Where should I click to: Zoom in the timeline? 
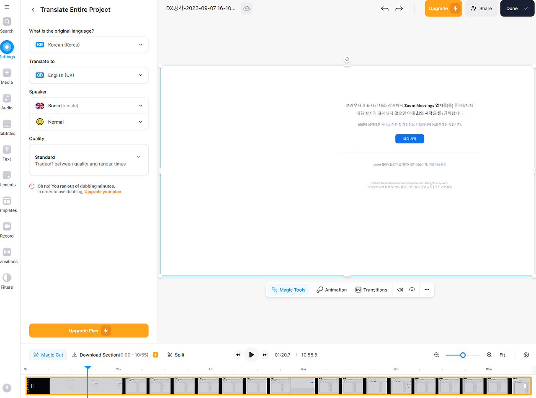tap(489, 355)
